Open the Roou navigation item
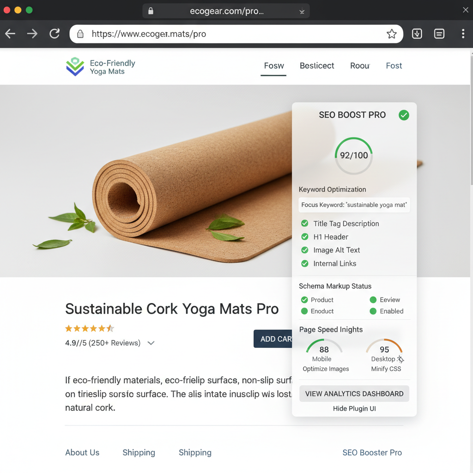 (360, 66)
